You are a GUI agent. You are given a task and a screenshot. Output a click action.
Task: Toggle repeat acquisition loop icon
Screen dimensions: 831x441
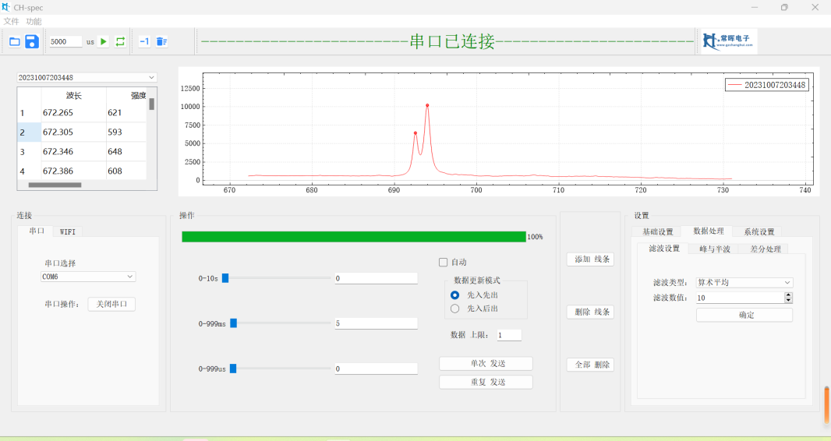120,41
